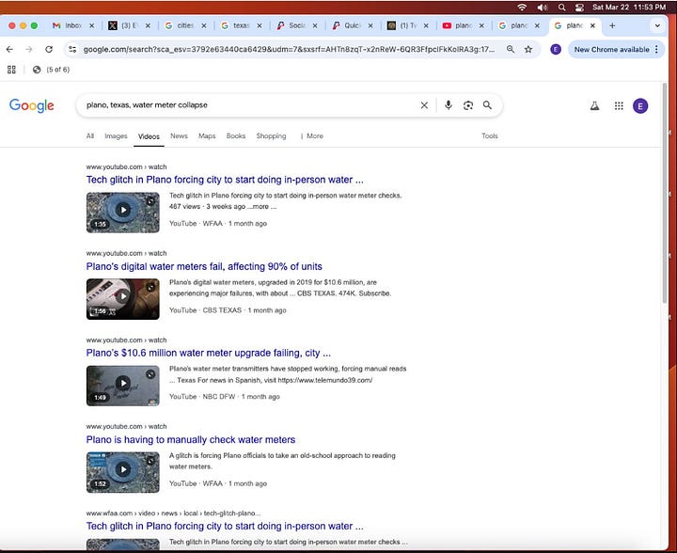
Task: Open Google apps grid
Action: [619, 105]
